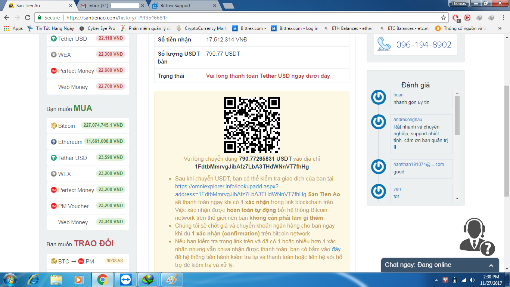The height and width of the screenshot is (287, 510).
Task: Open a new browser tab
Action: tap(228, 6)
